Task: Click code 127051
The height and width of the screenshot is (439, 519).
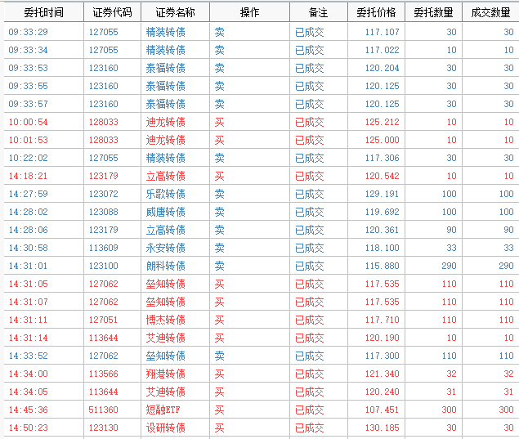Action: [103, 320]
